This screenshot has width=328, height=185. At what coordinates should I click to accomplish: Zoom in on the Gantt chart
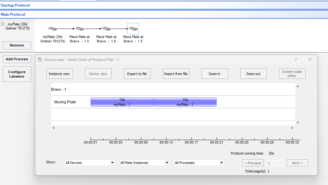[x=214, y=74]
